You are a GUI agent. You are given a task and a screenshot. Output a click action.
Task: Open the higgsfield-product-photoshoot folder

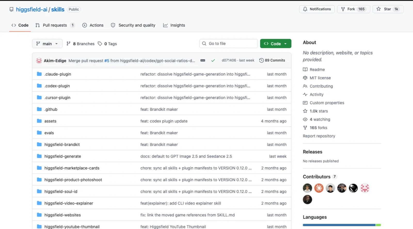pos(73,180)
